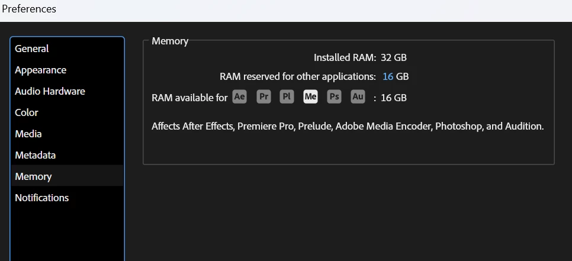The width and height of the screenshot is (572, 261).
Task: Open the General preferences category
Action: point(32,49)
